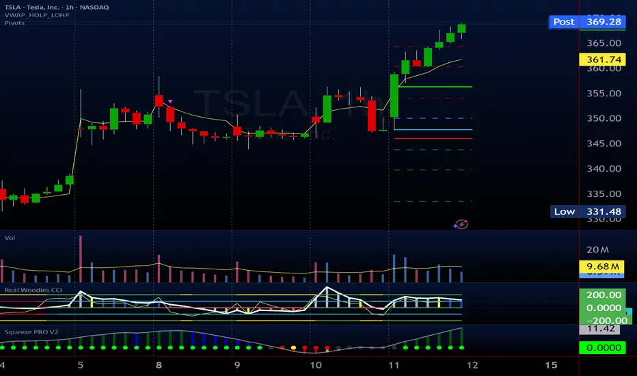The width and height of the screenshot is (637, 376).
Task: Click the Post 369.28 price label
Action: point(587,22)
